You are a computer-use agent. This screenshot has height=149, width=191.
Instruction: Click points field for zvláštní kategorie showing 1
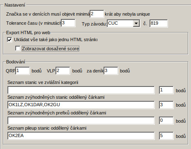tap(166, 90)
